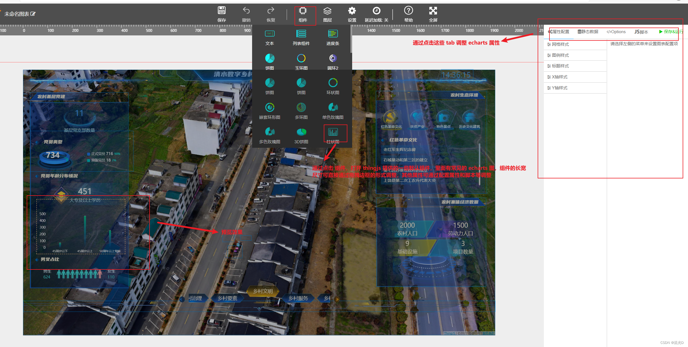Open the Layers (图层) panel icon
The width and height of the screenshot is (688, 347).
click(x=327, y=11)
